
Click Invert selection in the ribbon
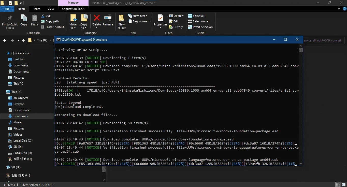[200, 27]
